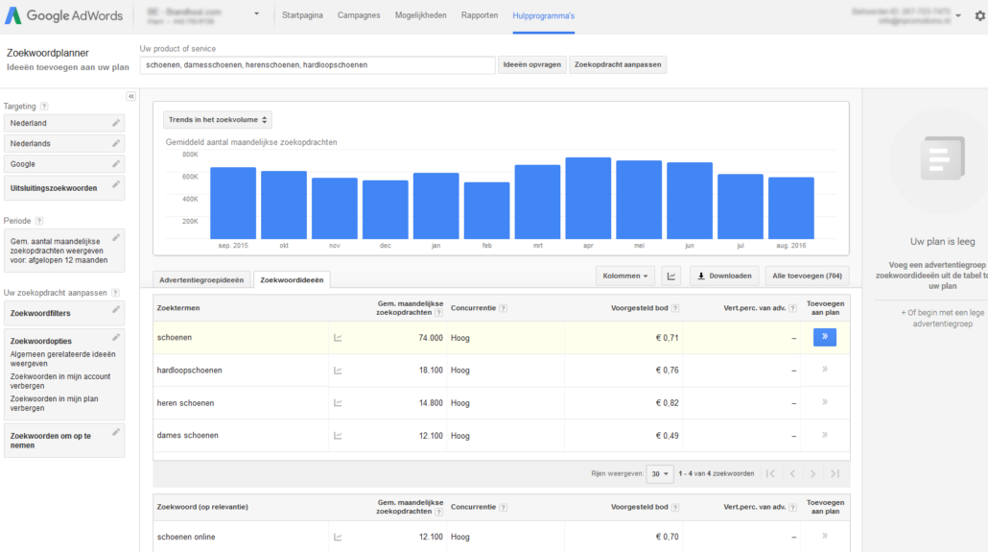Click 'Ideeën opvragen' button
Image resolution: width=988 pixels, height=552 pixels.
coord(531,64)
